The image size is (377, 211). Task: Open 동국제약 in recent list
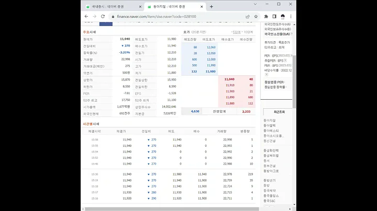point(270,191)
